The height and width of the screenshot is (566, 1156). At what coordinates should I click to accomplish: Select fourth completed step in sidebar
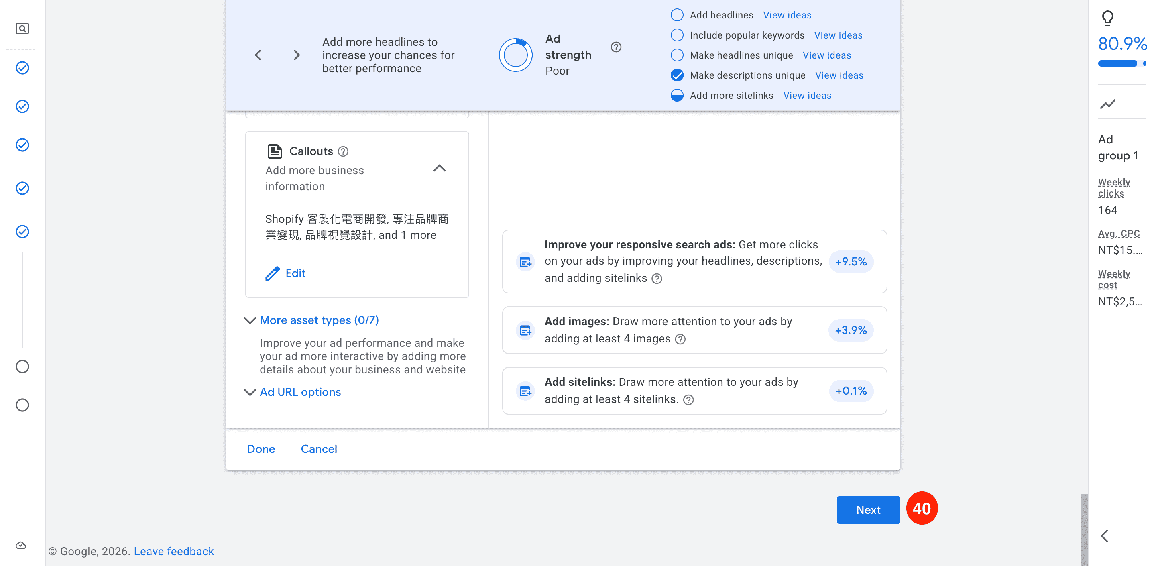point(22,188)
